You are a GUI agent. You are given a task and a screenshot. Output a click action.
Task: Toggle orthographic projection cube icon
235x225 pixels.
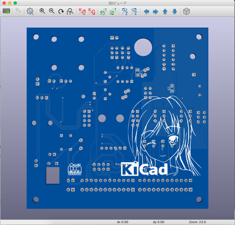(x=186, y=11)
